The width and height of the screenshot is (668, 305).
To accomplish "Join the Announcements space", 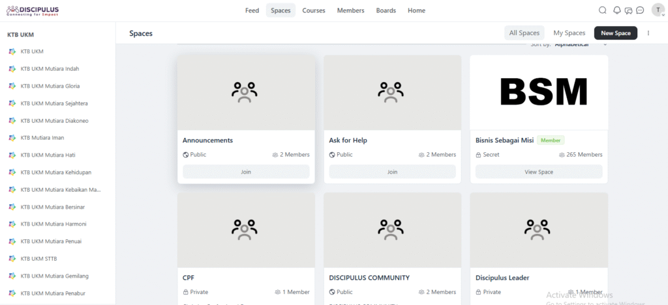I will tap(246, 172).
